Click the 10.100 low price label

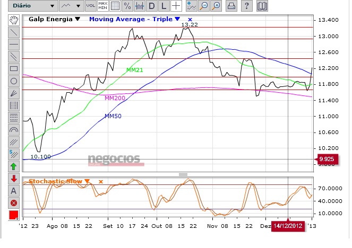[41, 157]
